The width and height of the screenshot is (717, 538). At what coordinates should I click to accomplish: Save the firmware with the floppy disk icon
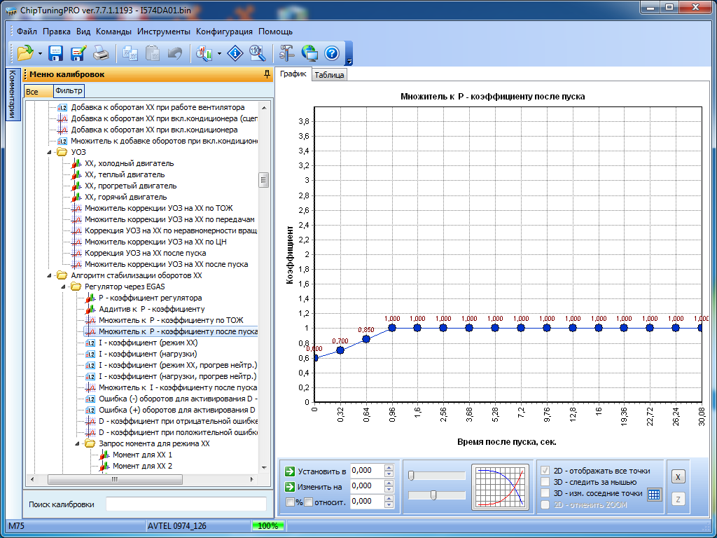(x=56, y=53)
